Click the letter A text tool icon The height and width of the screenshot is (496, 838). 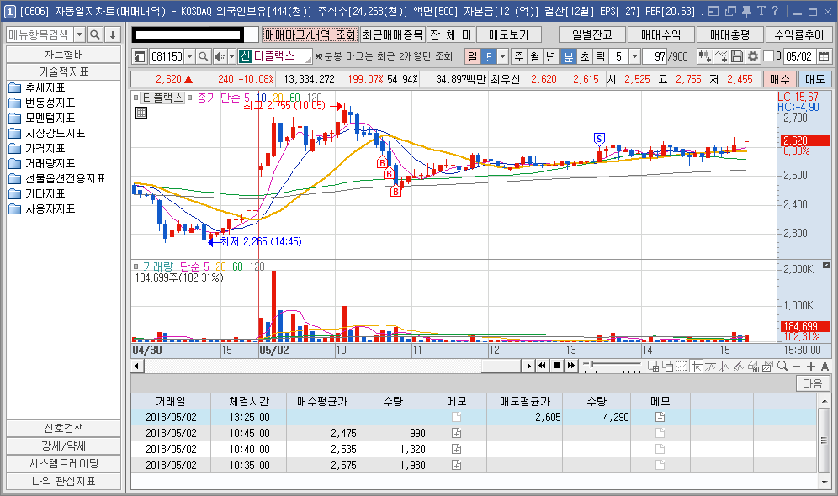(x=825, y=367)
